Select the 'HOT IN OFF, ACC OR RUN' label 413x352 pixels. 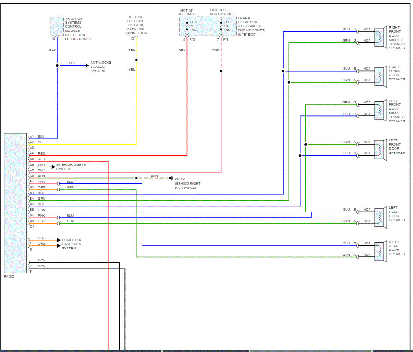(x=221, y=12)
